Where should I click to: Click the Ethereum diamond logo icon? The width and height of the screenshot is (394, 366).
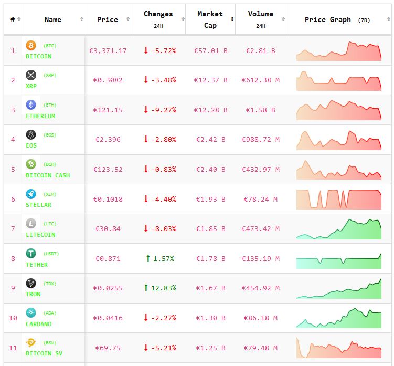click(31, 105)
